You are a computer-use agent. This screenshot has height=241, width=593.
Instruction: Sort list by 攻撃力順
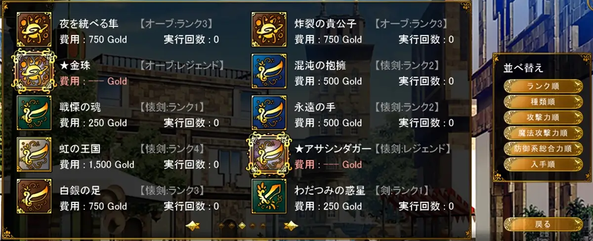[543, 117]
